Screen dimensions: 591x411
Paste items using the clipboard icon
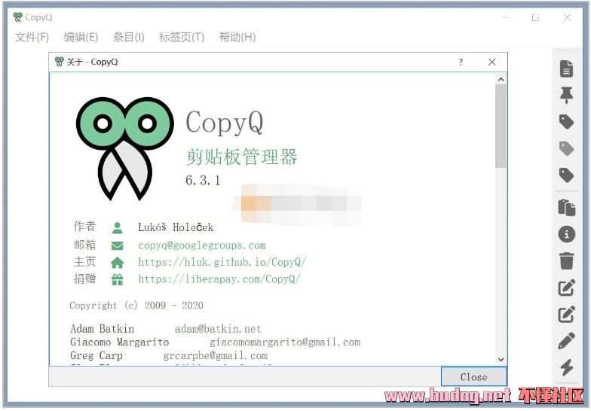coord(566,207)
